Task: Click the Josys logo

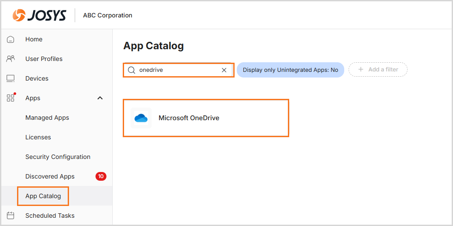Action: (x=39, y=15)
